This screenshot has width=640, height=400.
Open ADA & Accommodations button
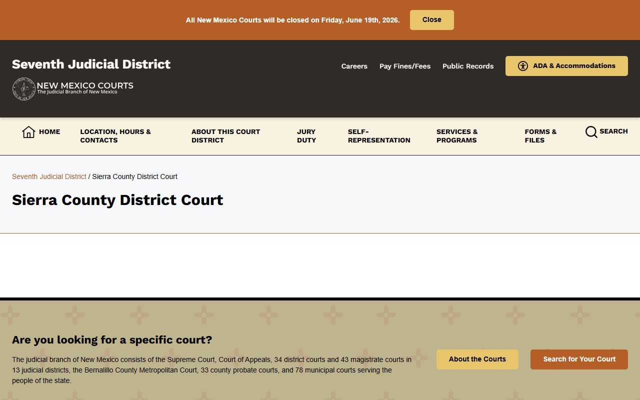pyautogui.click(x=566, y=66)
